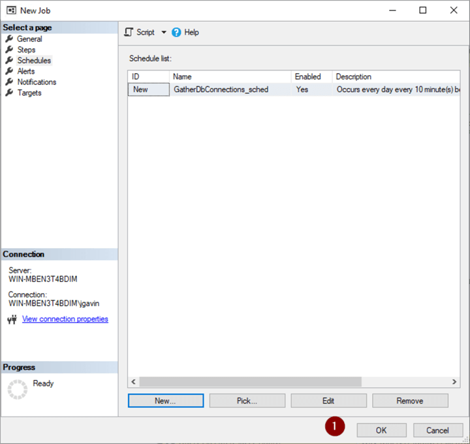Click the Pick... button
Viewport: 470px width, 444px height.
click(x=247, y=401)
